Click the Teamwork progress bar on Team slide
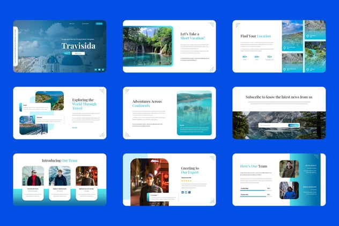The width and height of the screenshot is (339, 226). [255, 196]
